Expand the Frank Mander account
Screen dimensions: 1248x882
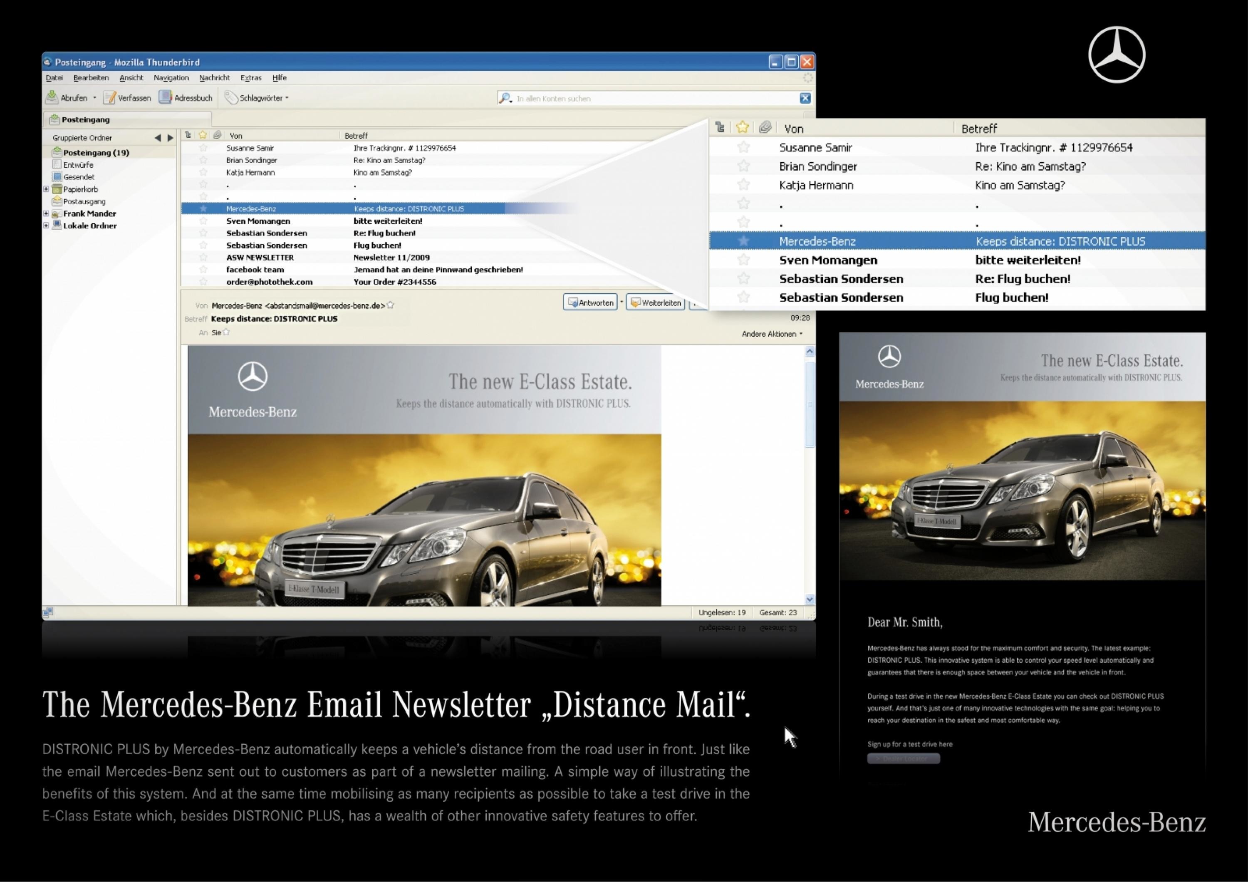coord(46,213)
